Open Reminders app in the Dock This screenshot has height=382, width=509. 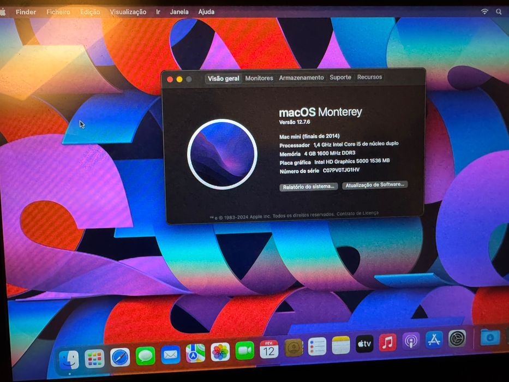[x=317, y=347]
